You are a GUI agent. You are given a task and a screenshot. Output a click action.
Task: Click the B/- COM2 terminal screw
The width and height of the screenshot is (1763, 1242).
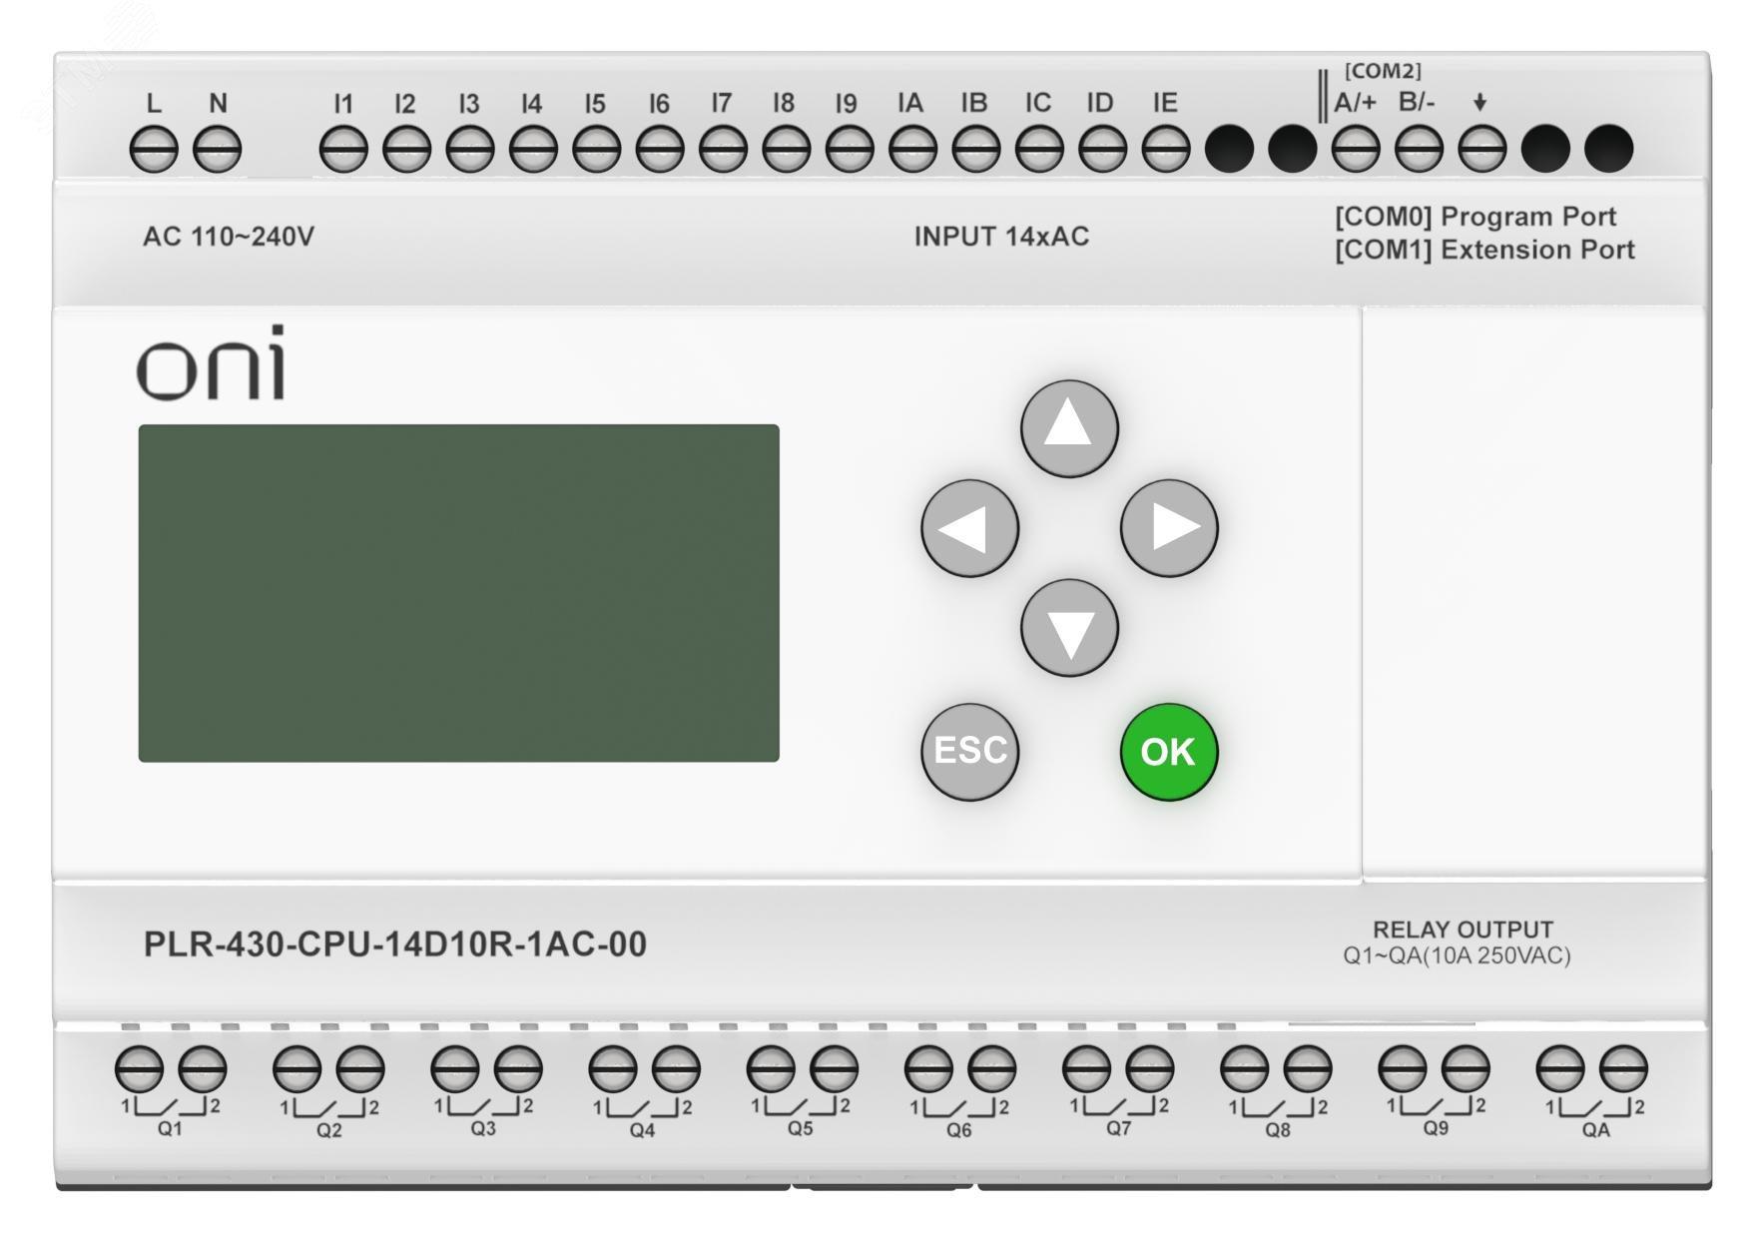coord(1419,150)
